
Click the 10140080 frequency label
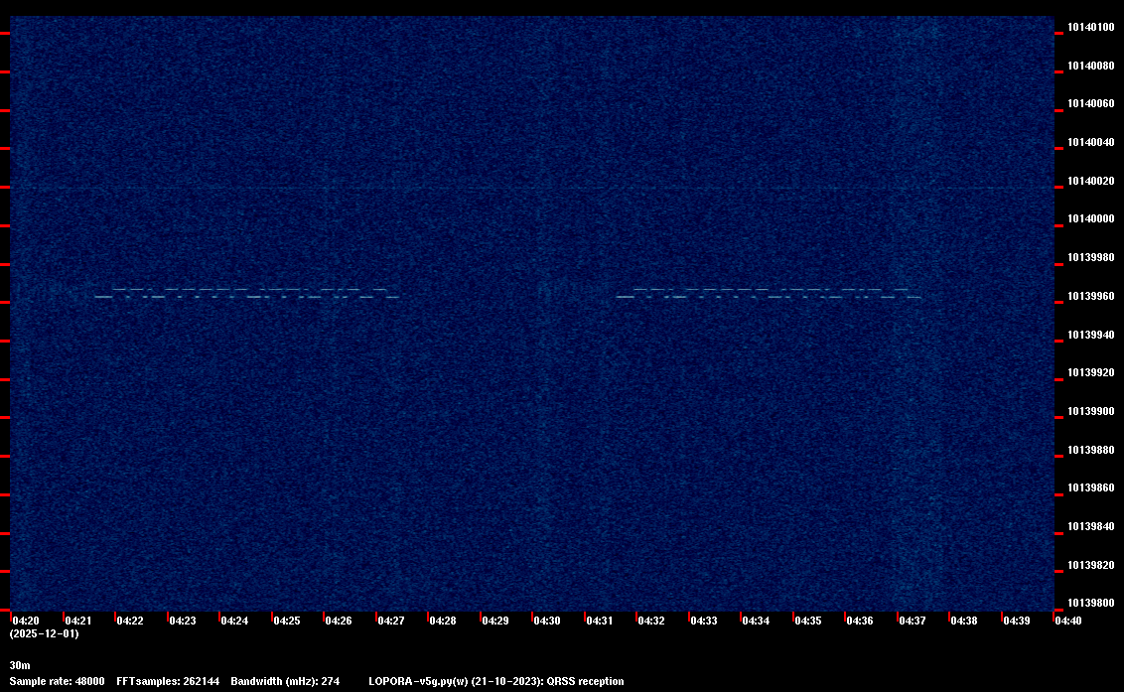point(1091,66)
